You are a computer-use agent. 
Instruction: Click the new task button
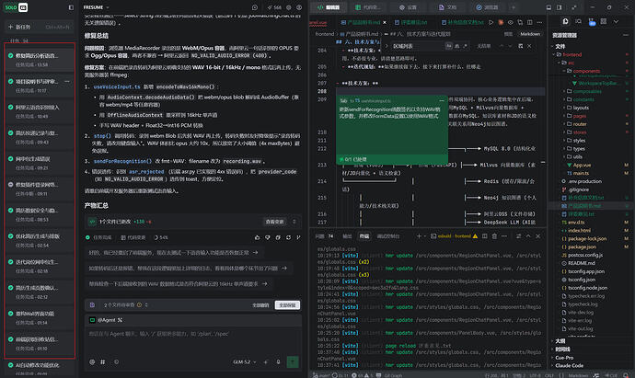[39, 27]
